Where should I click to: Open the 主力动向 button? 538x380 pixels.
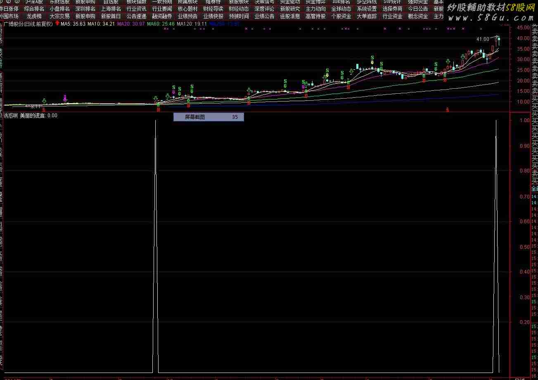click(x=316, y=9)
